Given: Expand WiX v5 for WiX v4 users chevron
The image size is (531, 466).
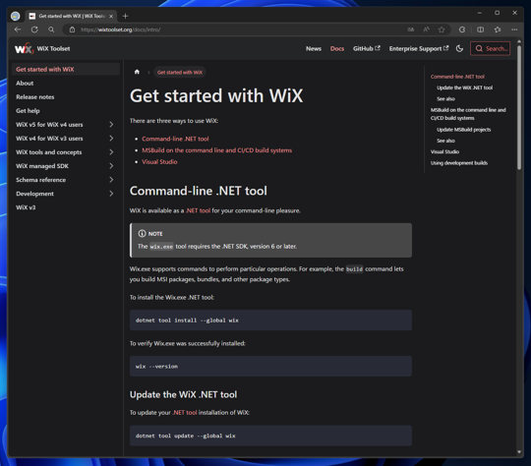Looking at the screenshot, I should coord(111,125).
